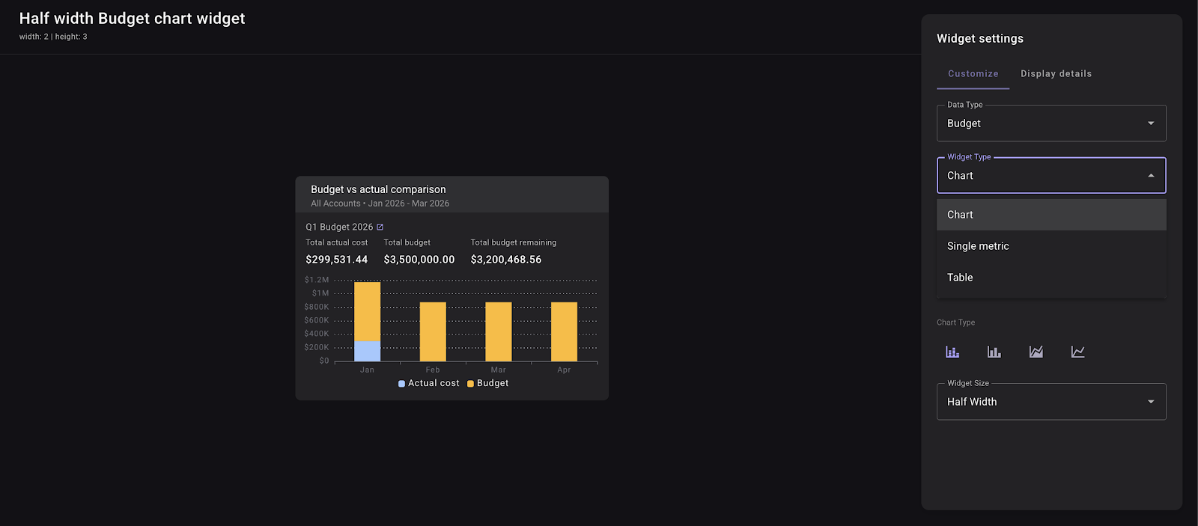Screen dimensions: 1198x526
Task: Click All Accounts Jan 2026 - Mar 2026 subtitle
Action: 380,204
